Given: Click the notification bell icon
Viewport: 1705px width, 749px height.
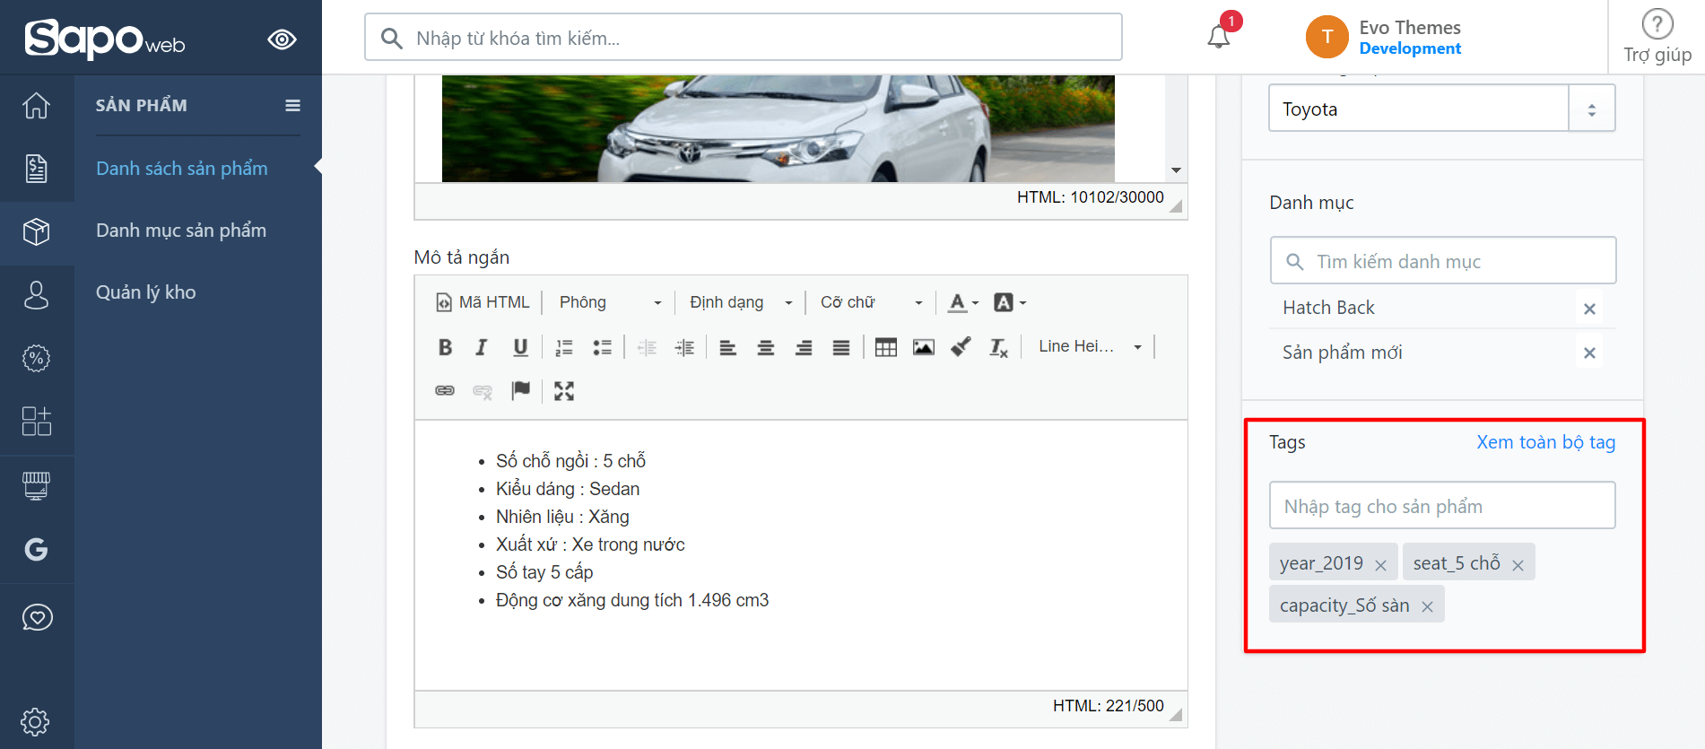Looking at the screenshot, I should click(x=1218, y=37).
